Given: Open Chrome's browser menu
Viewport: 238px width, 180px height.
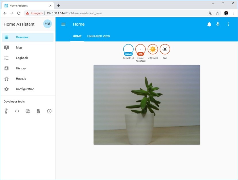Looking at the screenshot, I should (233, 13).
